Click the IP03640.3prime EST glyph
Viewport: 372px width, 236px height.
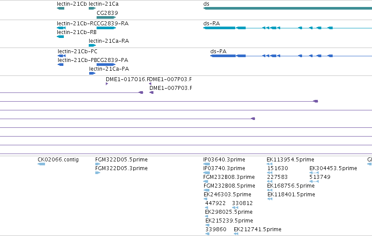[207, 164]
